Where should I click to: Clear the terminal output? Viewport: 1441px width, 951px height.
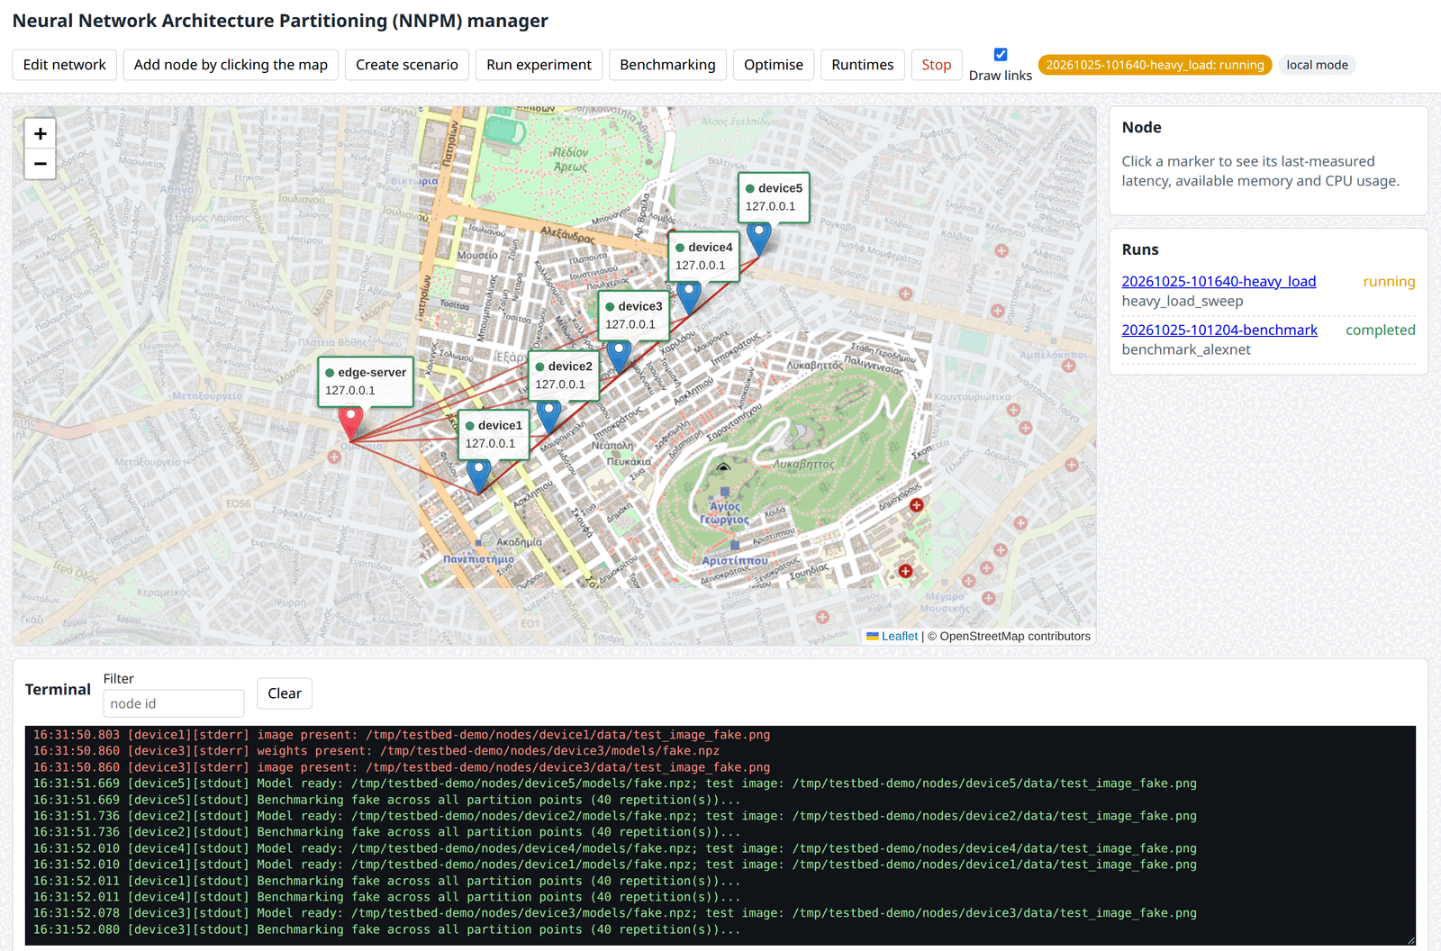tap(285, 693)
